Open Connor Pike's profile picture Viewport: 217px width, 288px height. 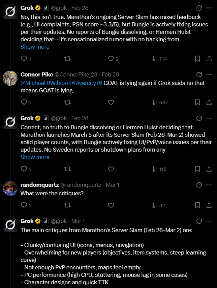tap(10, 78)
